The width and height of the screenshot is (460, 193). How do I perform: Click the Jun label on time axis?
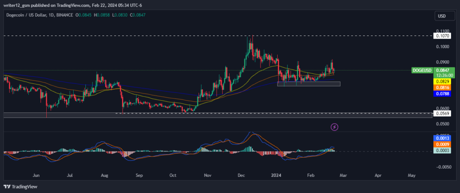click(36, 175)
